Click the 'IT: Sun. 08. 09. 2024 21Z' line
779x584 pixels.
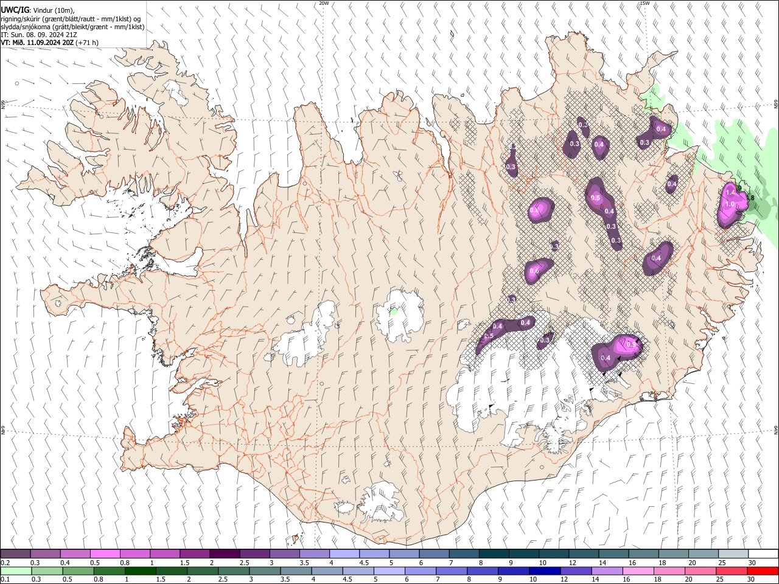point(38,35)
